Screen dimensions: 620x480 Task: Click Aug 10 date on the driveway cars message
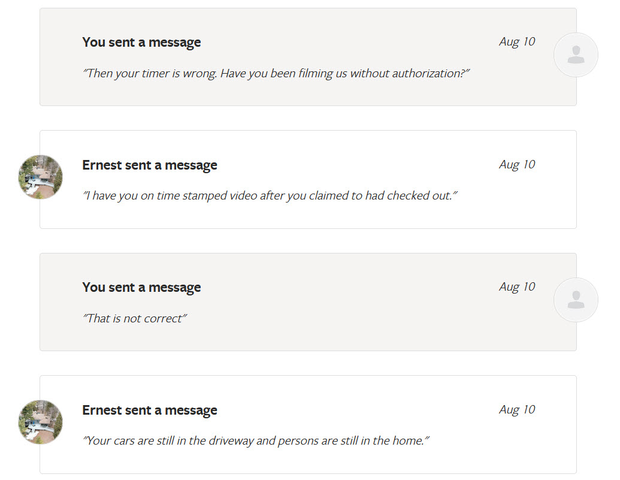pos(517,410)
